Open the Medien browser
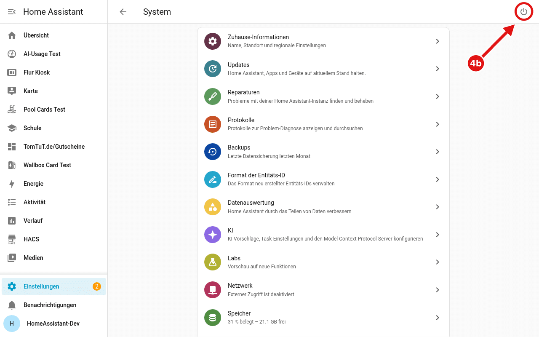The height and width of the screenshot is (337, 539). [54, 258]
